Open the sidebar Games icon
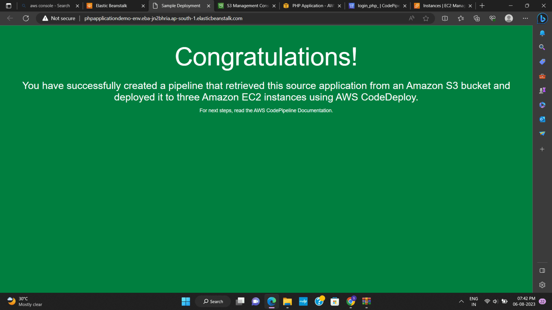The image size is (552, 310). click(x=542, y=90)
